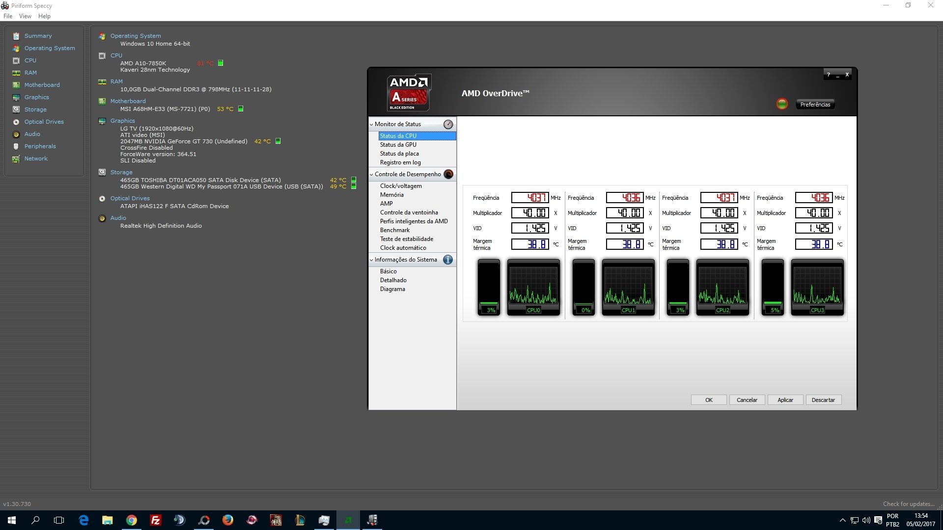Select the Audio speaker icon in sidebar
The height and width of the screenshot is (530, 943).
(x=16, y=134)
